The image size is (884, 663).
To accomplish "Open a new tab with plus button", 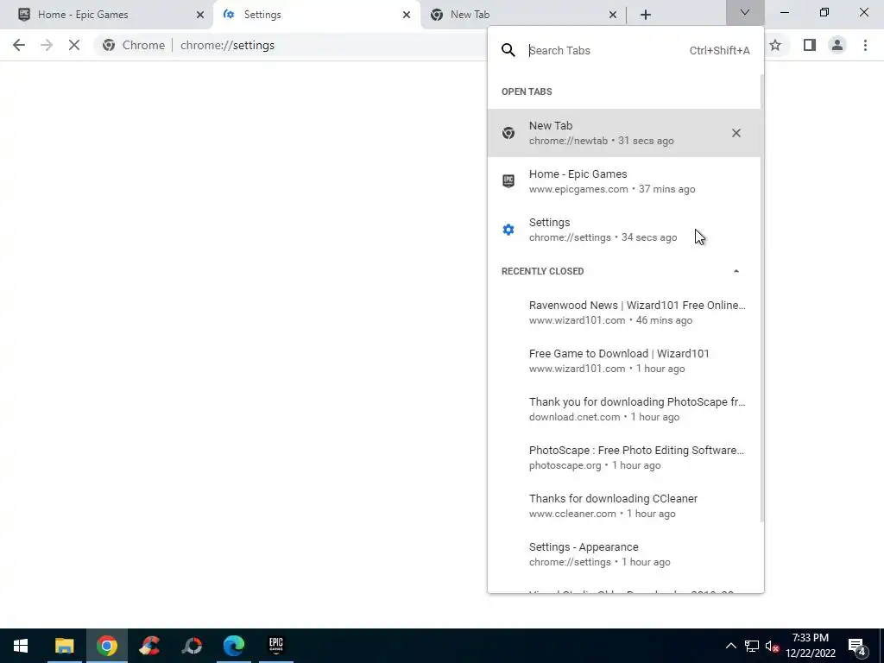I will [646, 15].
